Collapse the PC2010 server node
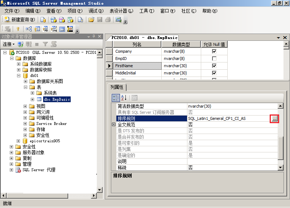290x208 pixels. (5, 52)
